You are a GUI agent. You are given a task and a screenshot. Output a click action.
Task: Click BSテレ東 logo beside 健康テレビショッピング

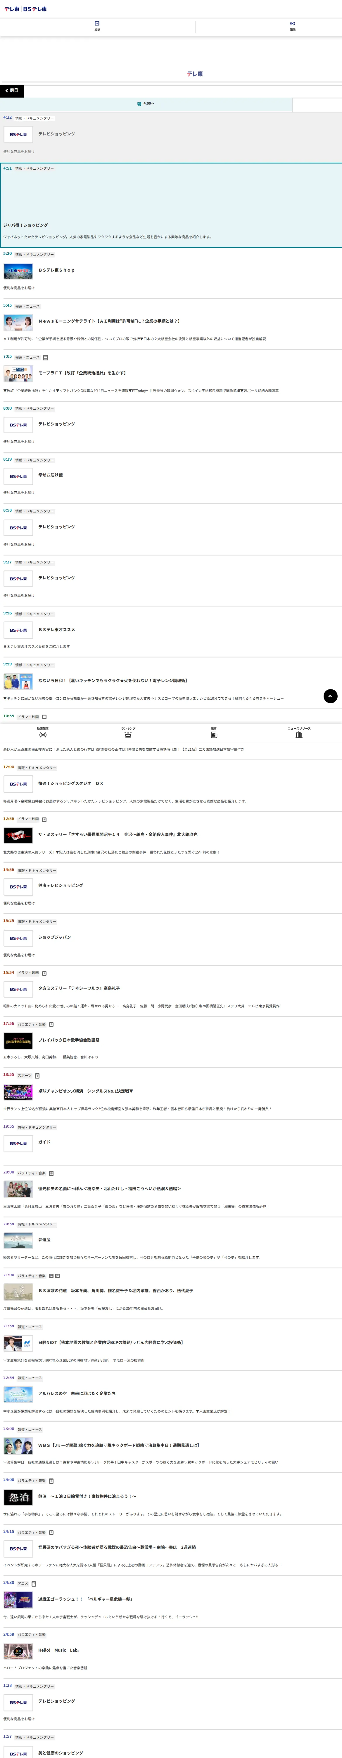pos(18,887)
